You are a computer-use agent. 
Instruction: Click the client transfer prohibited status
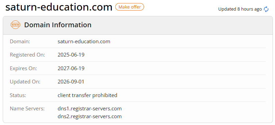click(x=87, y=95)
